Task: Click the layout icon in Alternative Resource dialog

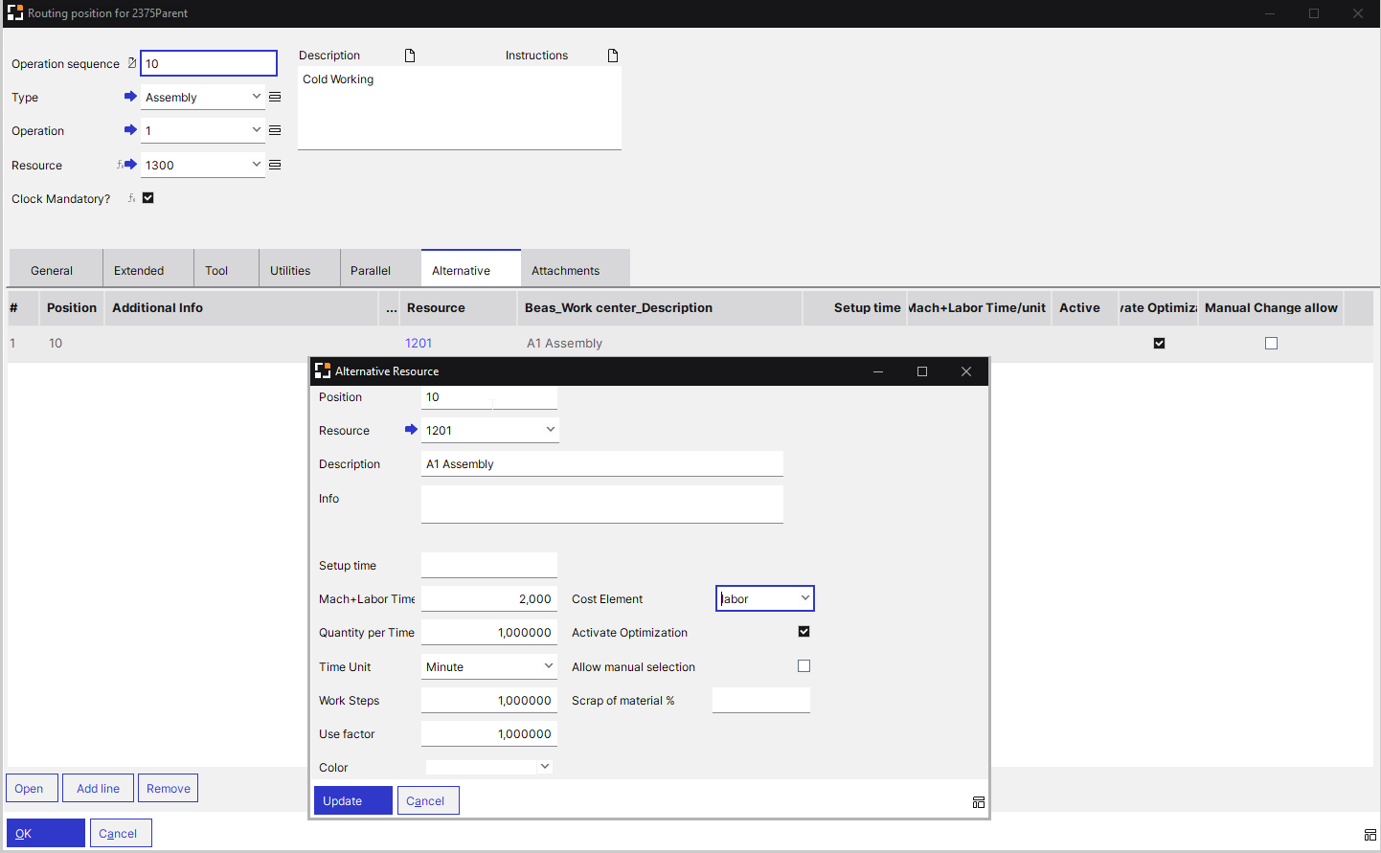Action: (978, 802)
